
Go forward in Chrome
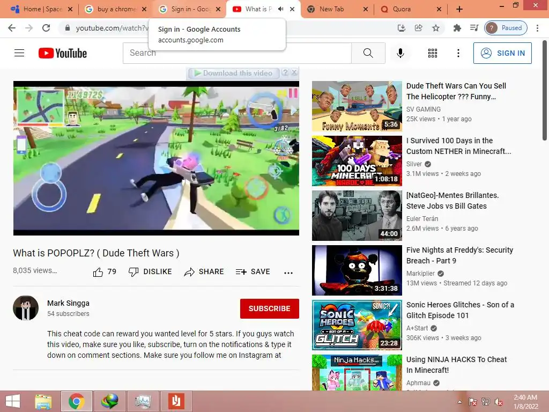[29, 28]
